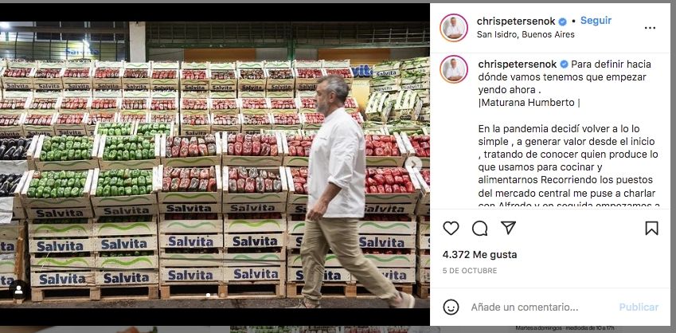
Task: Open comments via the speech bubble icon
Action: click(479, 228)
